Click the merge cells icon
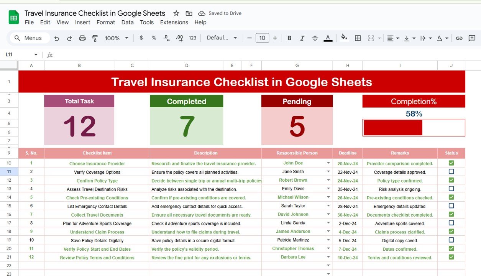 (x=371, y=38)
